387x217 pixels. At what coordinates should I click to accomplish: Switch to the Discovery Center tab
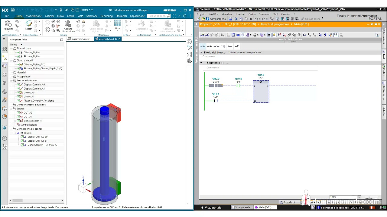(80, 39)
